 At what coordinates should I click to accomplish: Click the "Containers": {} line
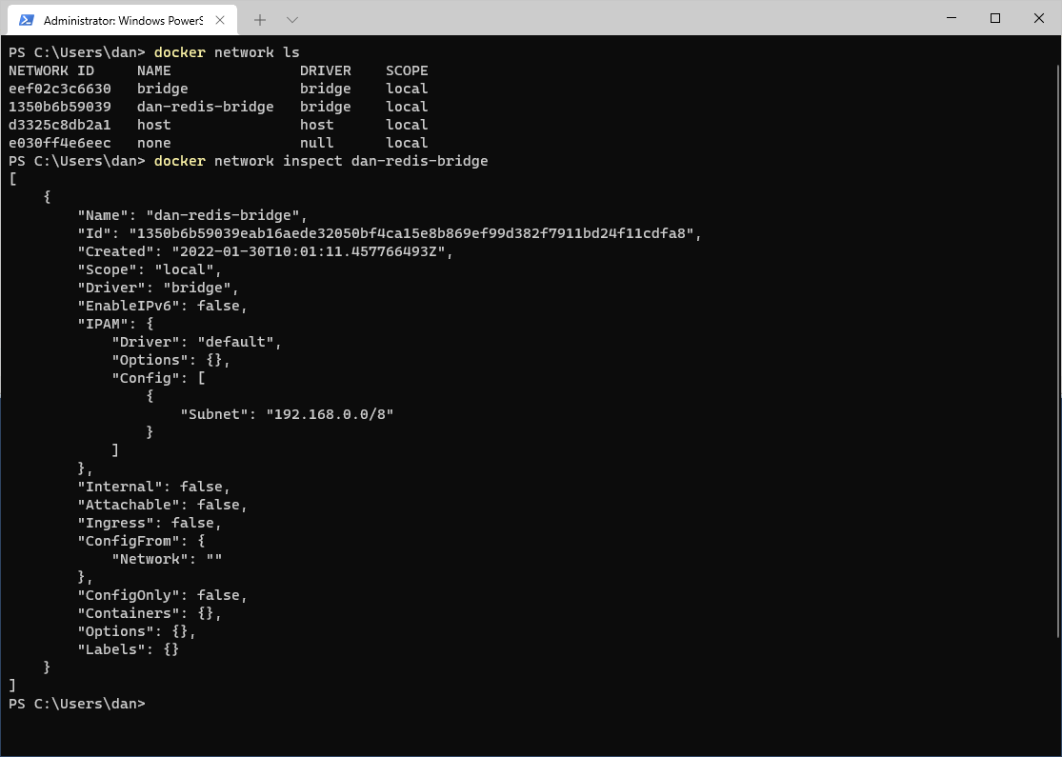pyautogui.click(x=150, y=613)
